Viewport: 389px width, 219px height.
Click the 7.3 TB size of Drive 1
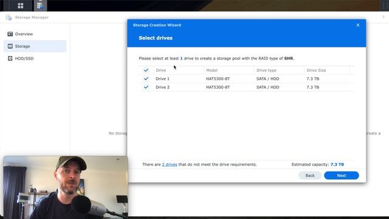313,78
